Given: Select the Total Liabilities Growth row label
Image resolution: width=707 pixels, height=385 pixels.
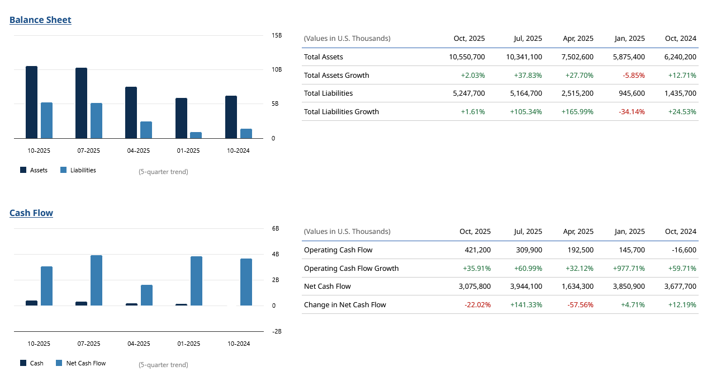Looking at the screenshot, I should [x=341, y=112].
